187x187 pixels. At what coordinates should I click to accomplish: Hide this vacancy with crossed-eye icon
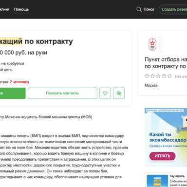tap(119, 93)
